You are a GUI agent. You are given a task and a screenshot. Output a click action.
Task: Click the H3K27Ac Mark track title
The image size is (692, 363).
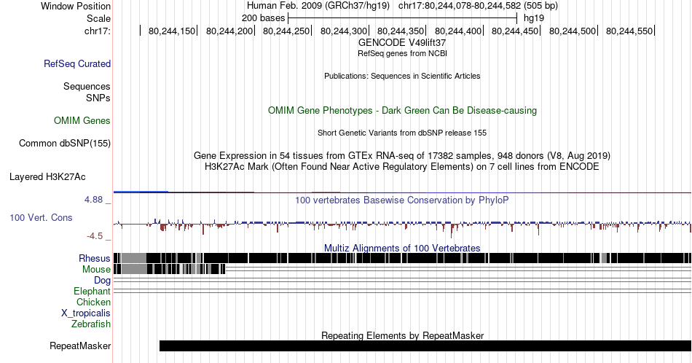402,166
